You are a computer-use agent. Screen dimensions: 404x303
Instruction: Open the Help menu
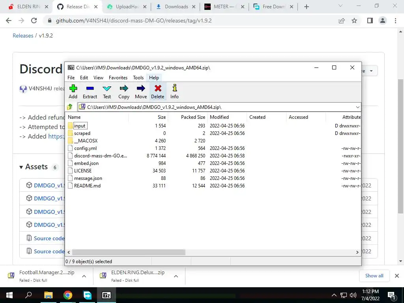point(154,78)
